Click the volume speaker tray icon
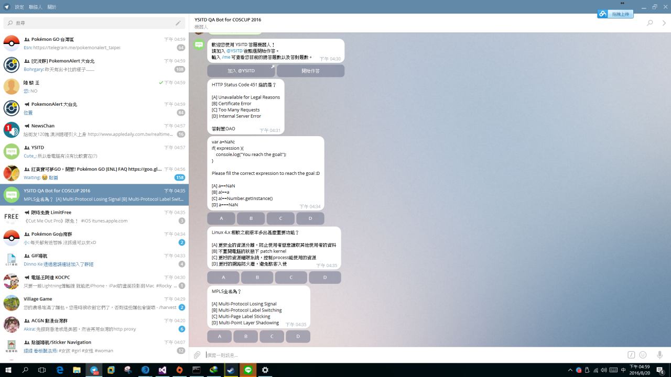The width and height of the screenshot is (671, 377). point(604,370)
